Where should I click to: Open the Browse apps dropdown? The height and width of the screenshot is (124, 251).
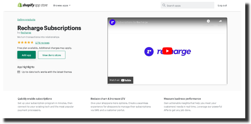tap(62, 6)
